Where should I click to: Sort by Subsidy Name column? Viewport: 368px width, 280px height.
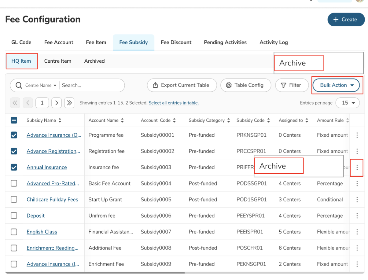click(60, 120)
